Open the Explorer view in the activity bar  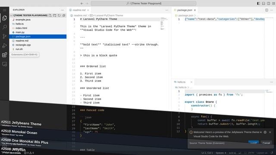pos(4,18)
